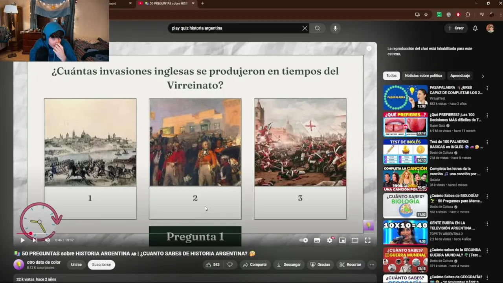Screen dimensions: 503x283
Task: Click the Unirse join button
Action: [x=76, y=265]
